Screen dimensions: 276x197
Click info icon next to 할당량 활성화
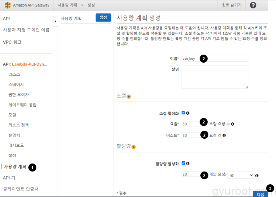(x=188, y=163)
